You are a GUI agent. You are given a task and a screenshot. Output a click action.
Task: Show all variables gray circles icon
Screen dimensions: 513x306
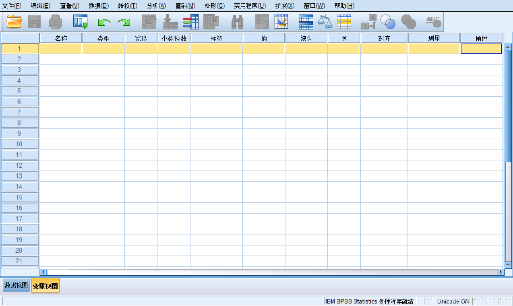point(409,22)
